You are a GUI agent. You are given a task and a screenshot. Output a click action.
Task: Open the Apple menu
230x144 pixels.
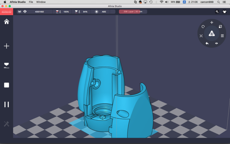5,2
